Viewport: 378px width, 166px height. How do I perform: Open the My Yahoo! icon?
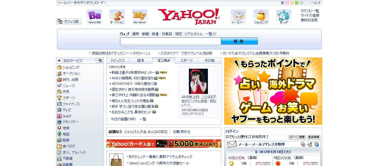click(x=140, y=17)
